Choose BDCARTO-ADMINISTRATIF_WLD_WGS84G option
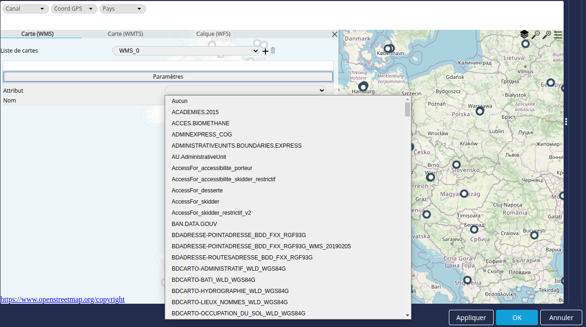The width and height of the screenshot is (586, 327). click(285, 269)
